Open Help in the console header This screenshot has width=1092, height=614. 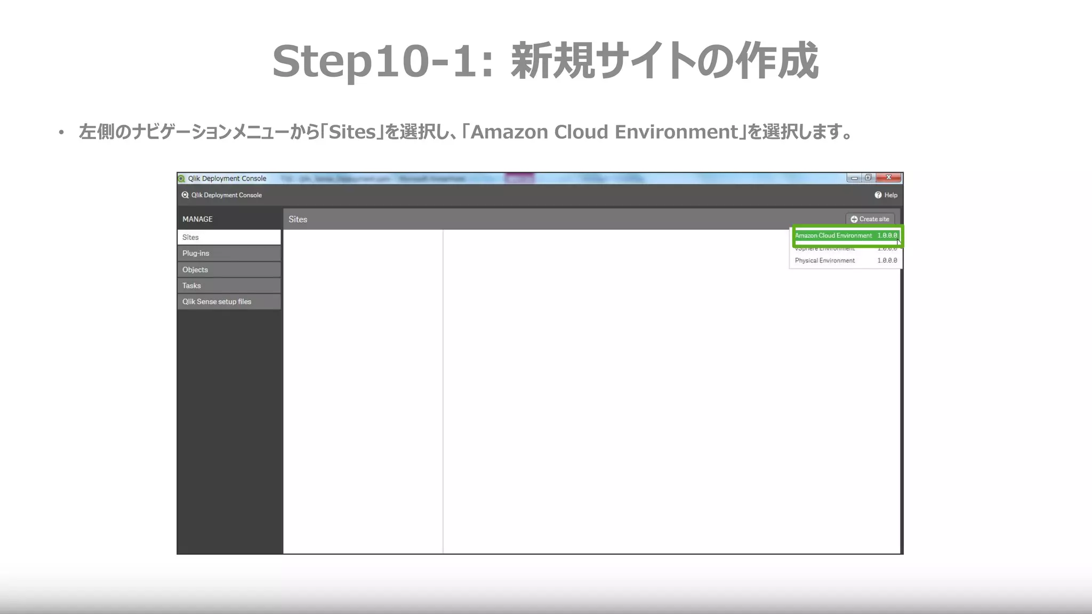(886, 195)
